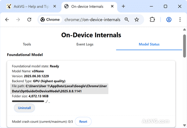Open the Event Logs tab

click(x=85, y=44)
